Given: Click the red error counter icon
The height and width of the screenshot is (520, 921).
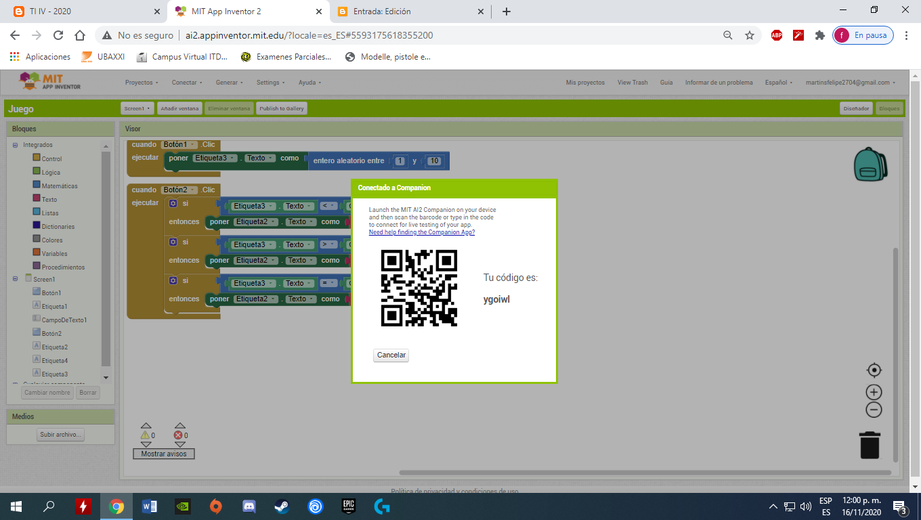Looking at the screenshot, I should (178, 435).
